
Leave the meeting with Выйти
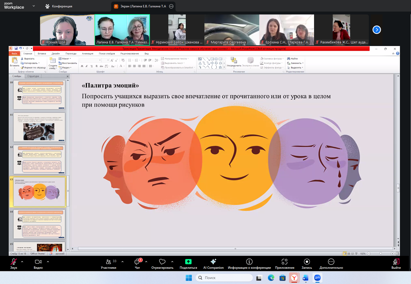coord(396,264)
